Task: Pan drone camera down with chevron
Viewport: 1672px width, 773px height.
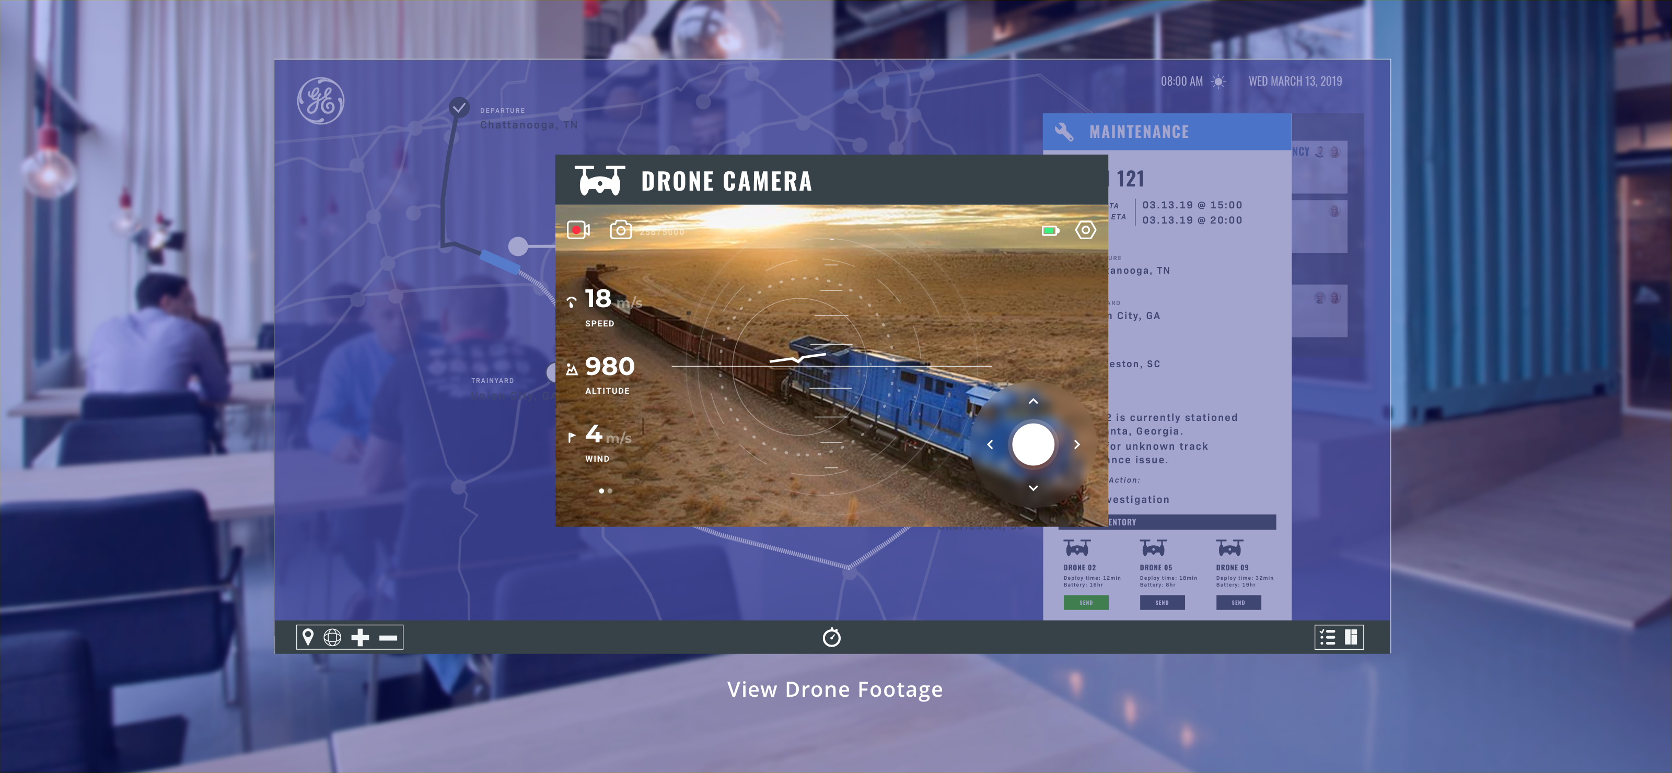Action: pyautogui.click(x=1034, y=488)
